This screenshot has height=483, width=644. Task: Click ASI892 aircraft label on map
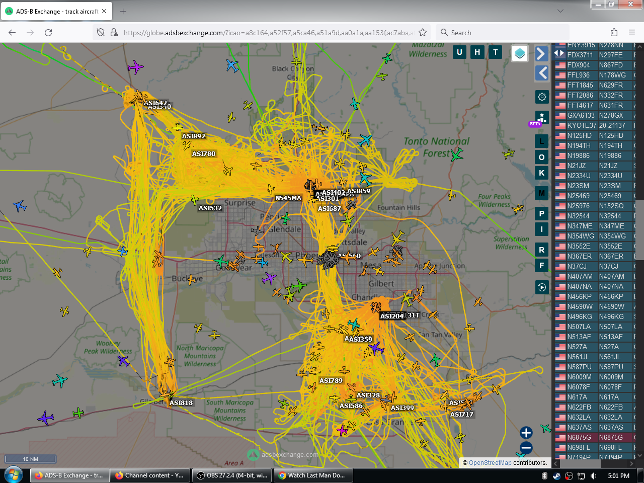coord(194,136)
